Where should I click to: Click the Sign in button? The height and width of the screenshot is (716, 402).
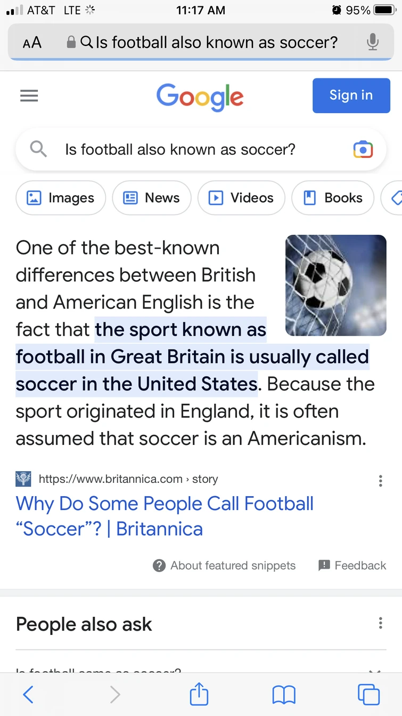[351, 96]
